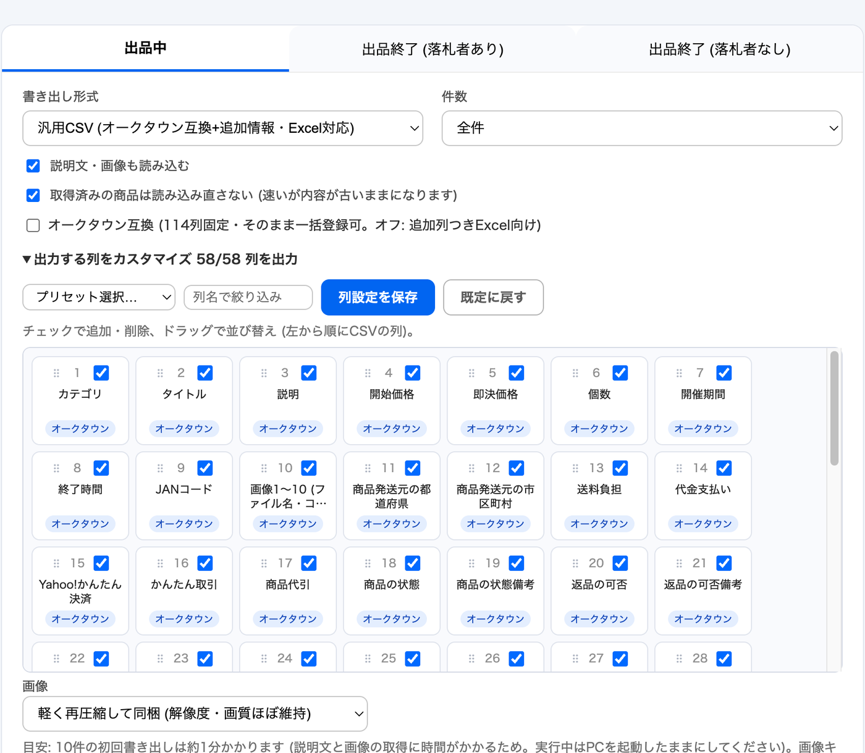Click drag handle of カテゴリ card
The height and width of the screenshot is (753, 865).
[56, 373]
